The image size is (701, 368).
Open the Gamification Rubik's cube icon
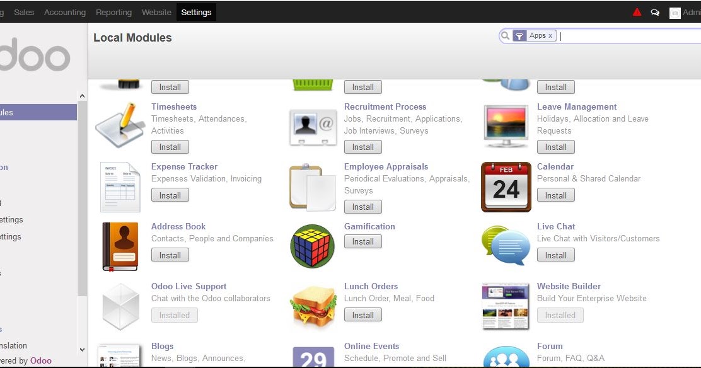click(x=313, y=246)
